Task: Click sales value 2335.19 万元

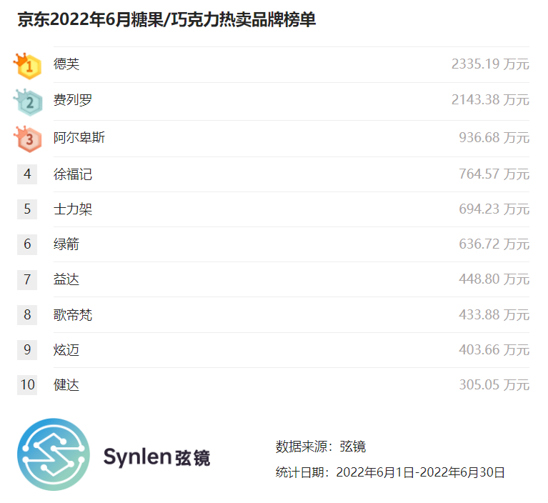Action: click(x=490, y=64)
